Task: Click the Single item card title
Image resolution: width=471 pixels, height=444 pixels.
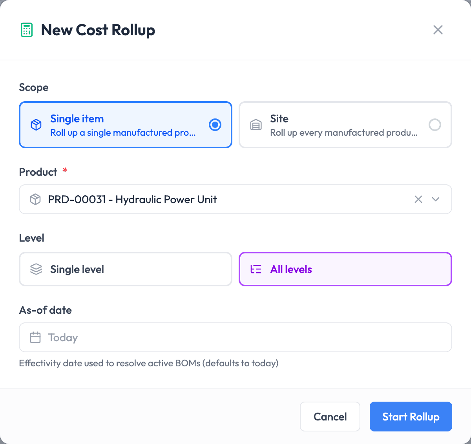Action: 77,118
